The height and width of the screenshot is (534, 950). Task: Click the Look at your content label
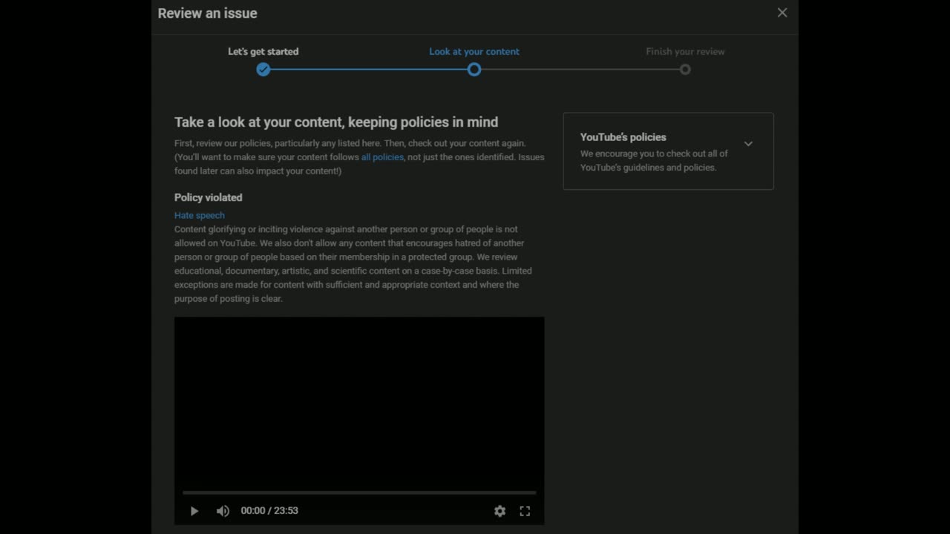point(474,52)
